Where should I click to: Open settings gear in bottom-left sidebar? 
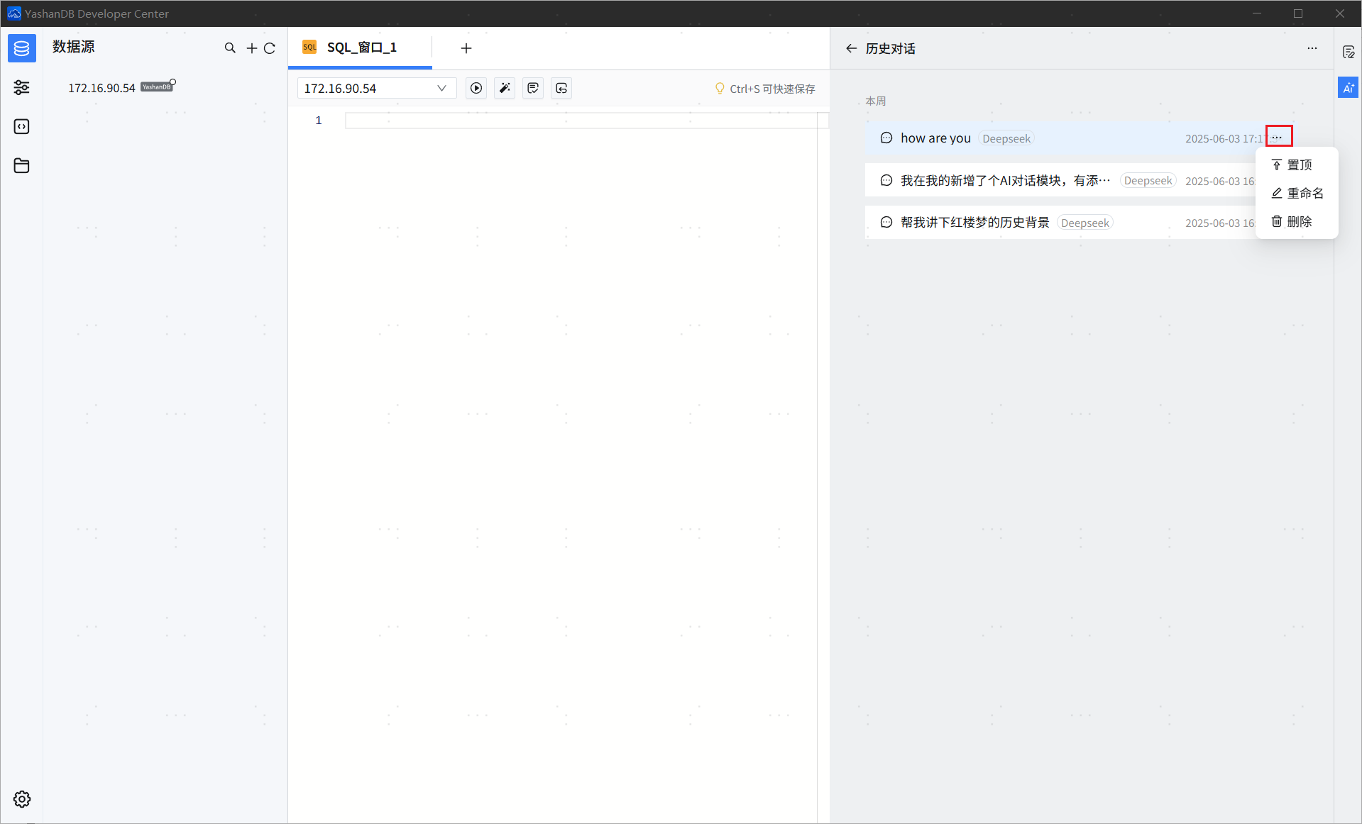(22, 799)
